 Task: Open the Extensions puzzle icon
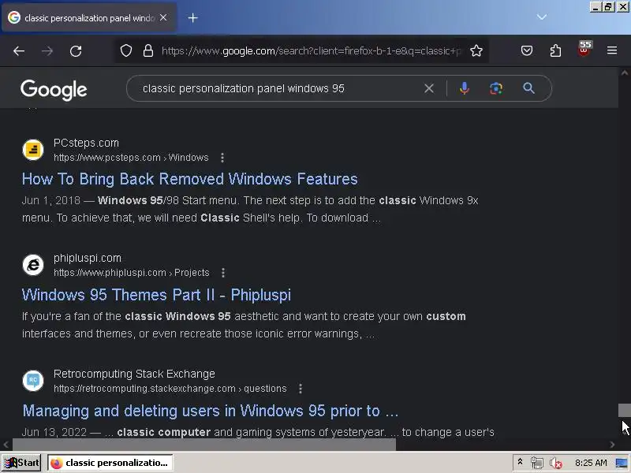point(555,50)
